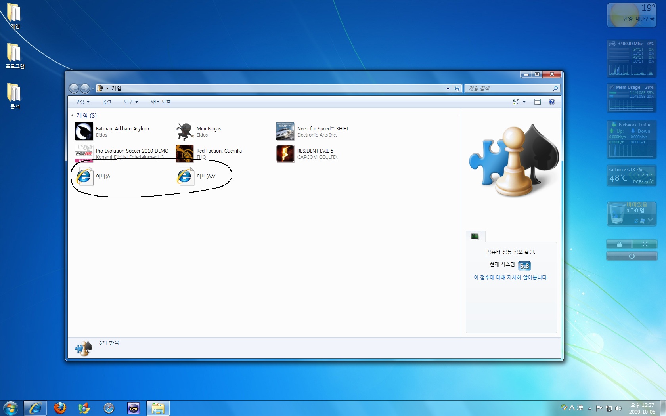Click the games icon beside 8개 항목
This screenshot has height=416, width=666.
tap(84, 348)
